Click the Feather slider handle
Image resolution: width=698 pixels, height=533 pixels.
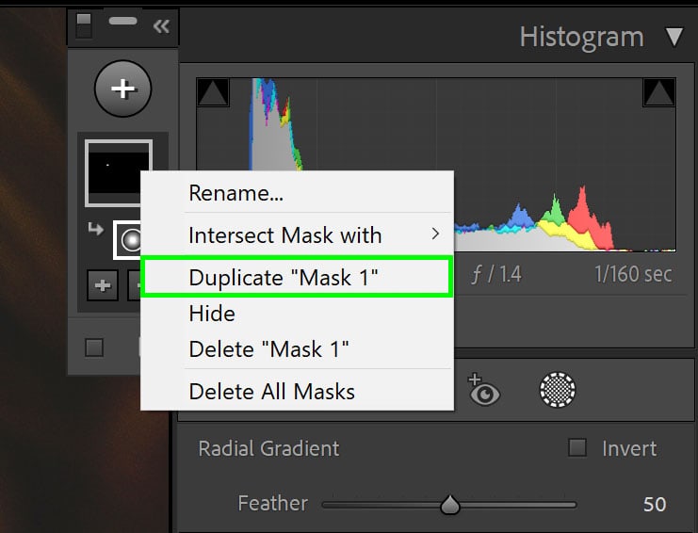(450, 505)
